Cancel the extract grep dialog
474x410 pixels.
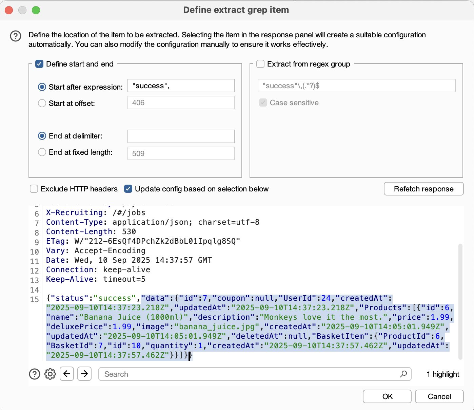(x=439, y=396)
